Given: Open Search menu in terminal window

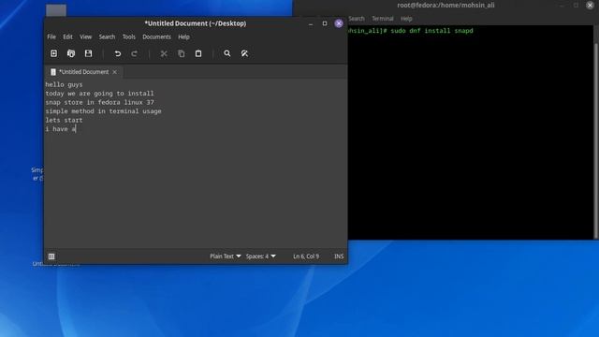Looking at the screenshot, I should pos(356,19).
